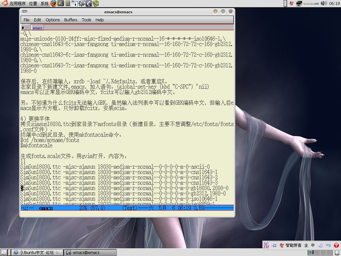This screenshot has height=256, width=341.
Task: Click line ending with gb18030.2000-0
Action: coord(125,188)
